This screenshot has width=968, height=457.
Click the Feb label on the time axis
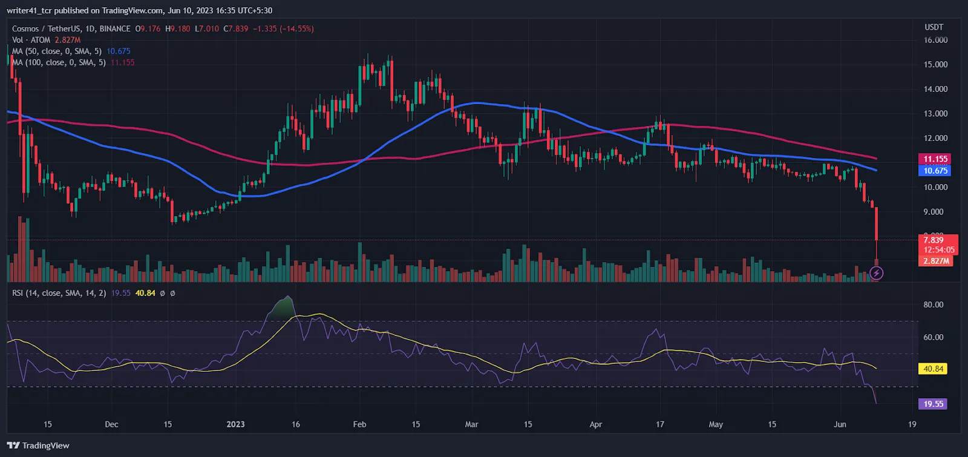coord(359,424)
